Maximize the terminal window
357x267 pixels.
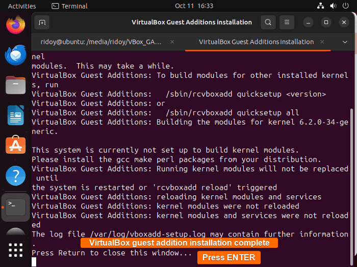point(326,22)
